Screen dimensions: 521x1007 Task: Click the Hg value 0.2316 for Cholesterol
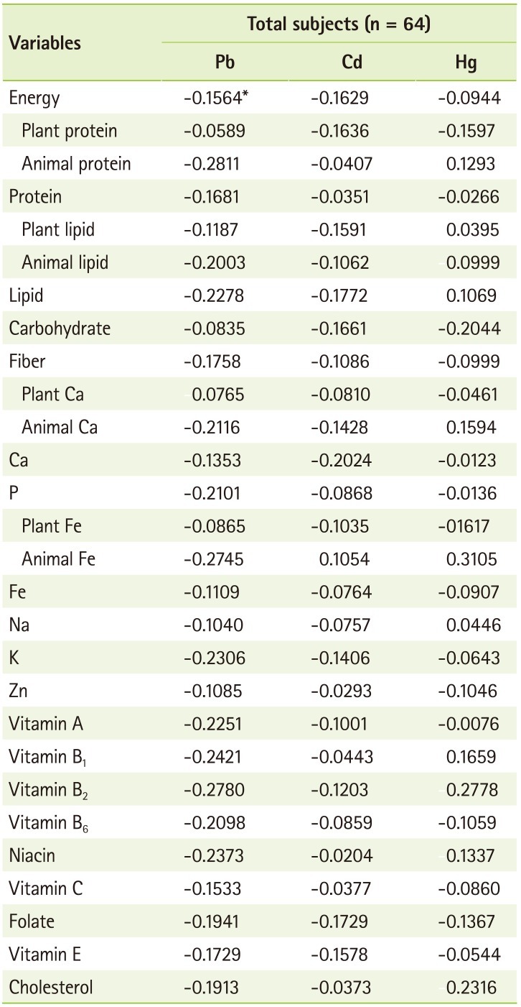pyautogui.click(x=471, y=988)
